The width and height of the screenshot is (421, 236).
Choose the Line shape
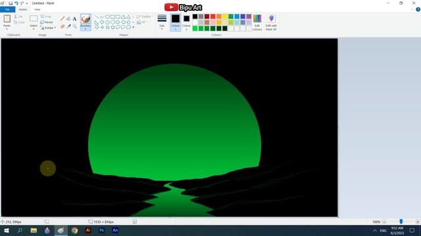click(x=97, y=17)
